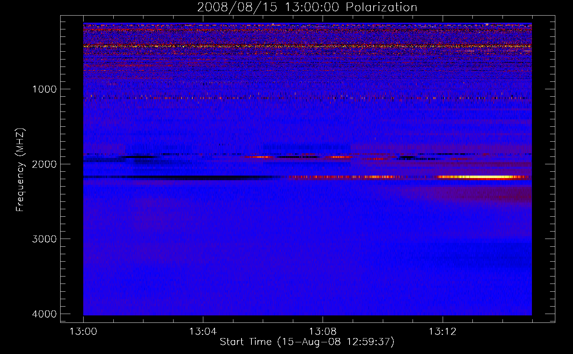Click the 4000 frequency tick label
The image size is (573, 354).
pos(45,314)
